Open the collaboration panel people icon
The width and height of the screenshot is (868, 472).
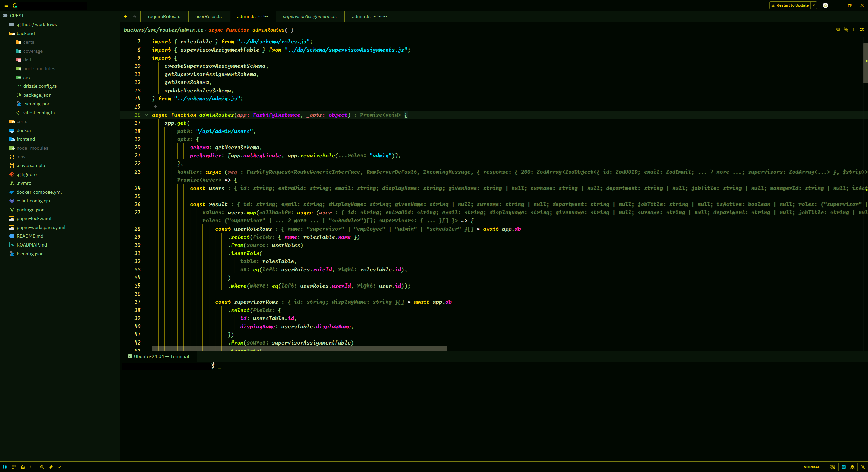pyautogui.click(x=23, y=467)
